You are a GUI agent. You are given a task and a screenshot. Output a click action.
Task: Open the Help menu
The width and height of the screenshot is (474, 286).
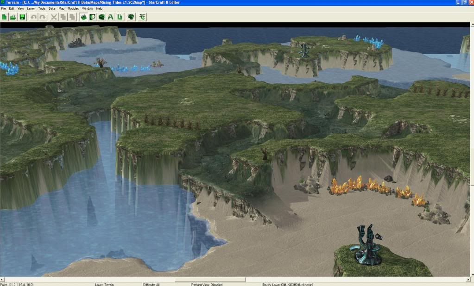coord(99,9)
